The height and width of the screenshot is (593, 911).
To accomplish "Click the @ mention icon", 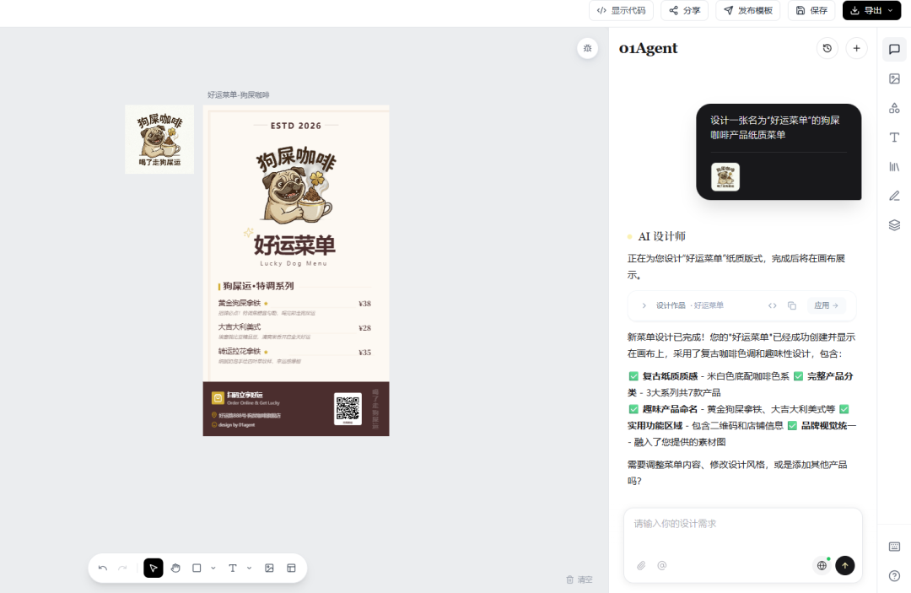I will 662,565.
